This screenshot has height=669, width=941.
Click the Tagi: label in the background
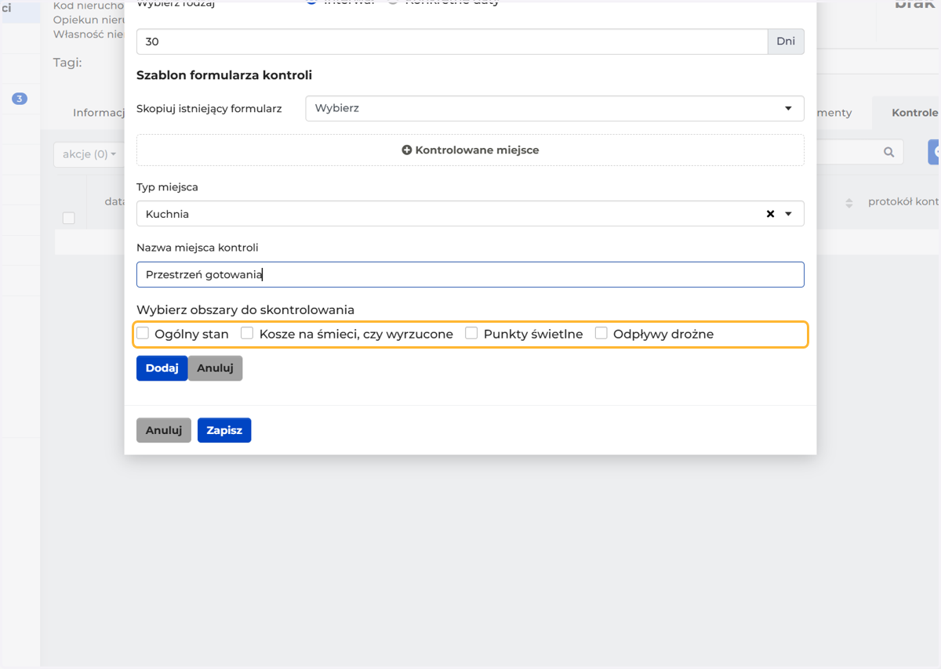(x=67, y=63)
